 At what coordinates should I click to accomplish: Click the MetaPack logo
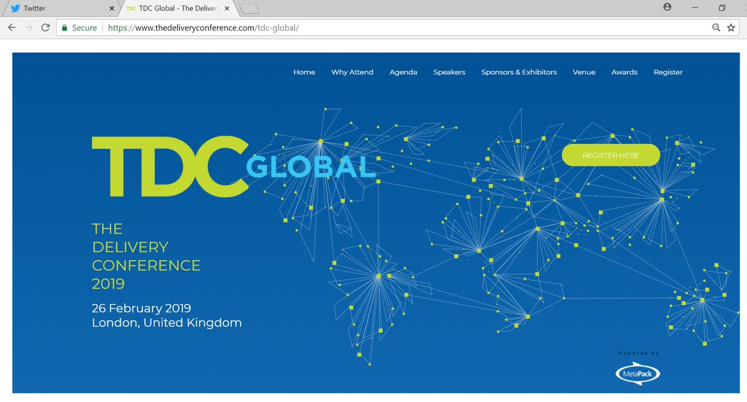[638, 374]
